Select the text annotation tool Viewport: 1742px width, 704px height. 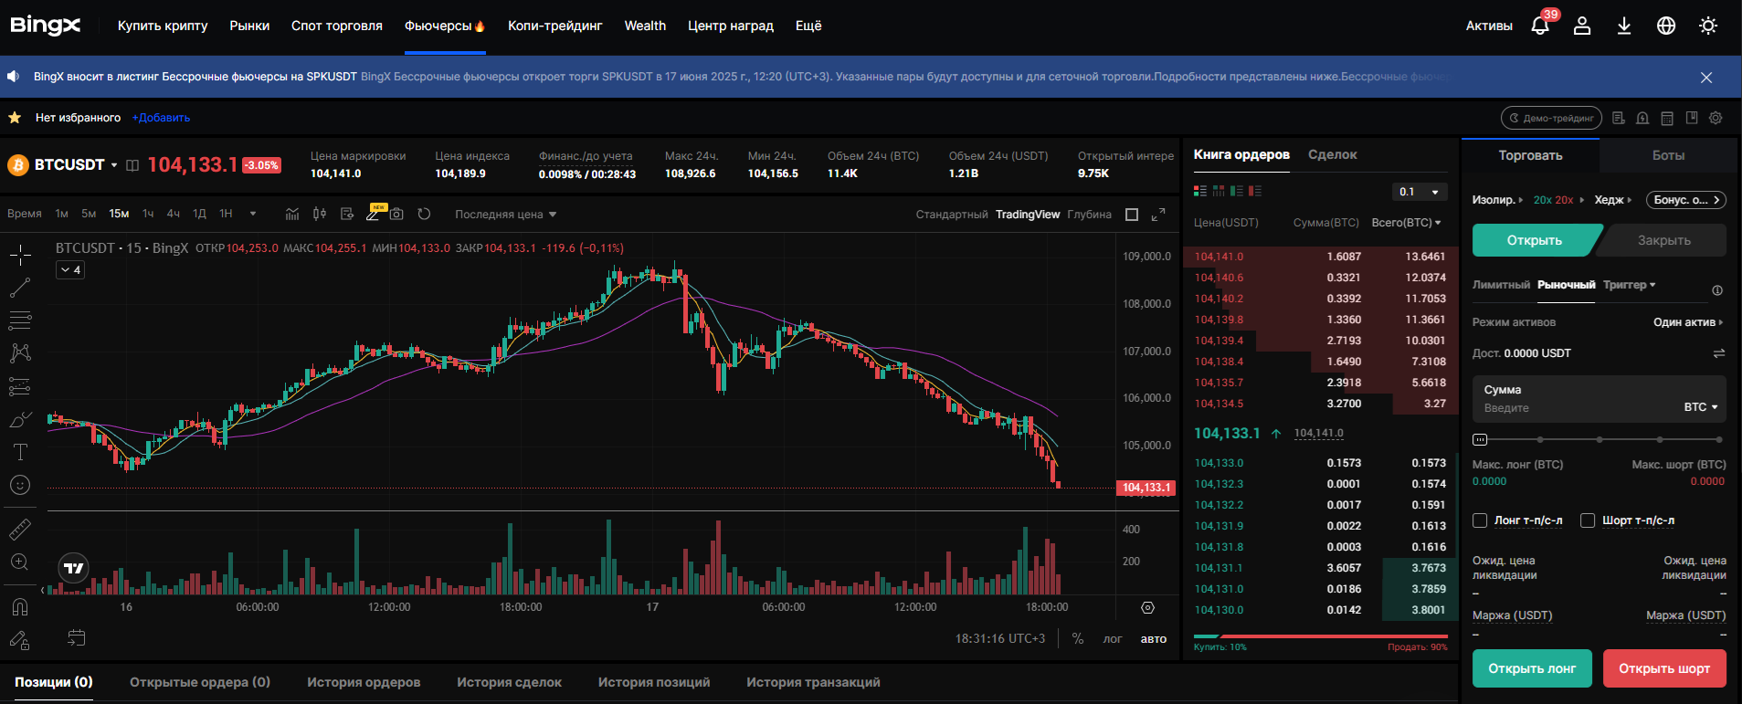20,452
